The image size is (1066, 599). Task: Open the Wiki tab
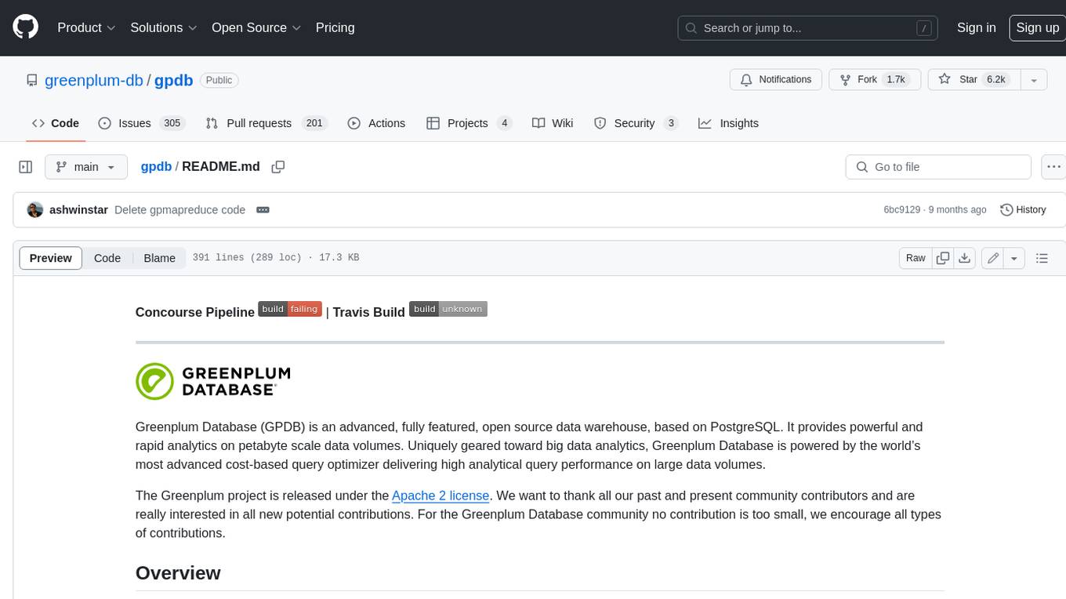[553, 123]
